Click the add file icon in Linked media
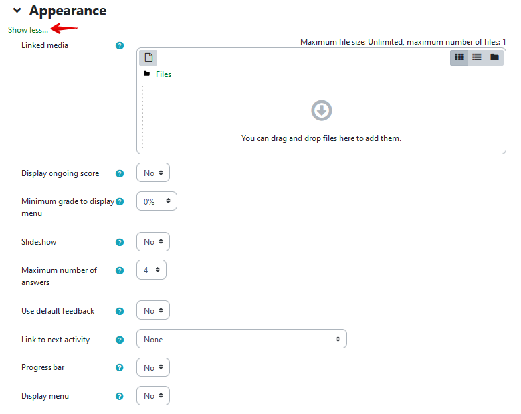Viewport: 521px width, 414px height. tap(148, 58)
